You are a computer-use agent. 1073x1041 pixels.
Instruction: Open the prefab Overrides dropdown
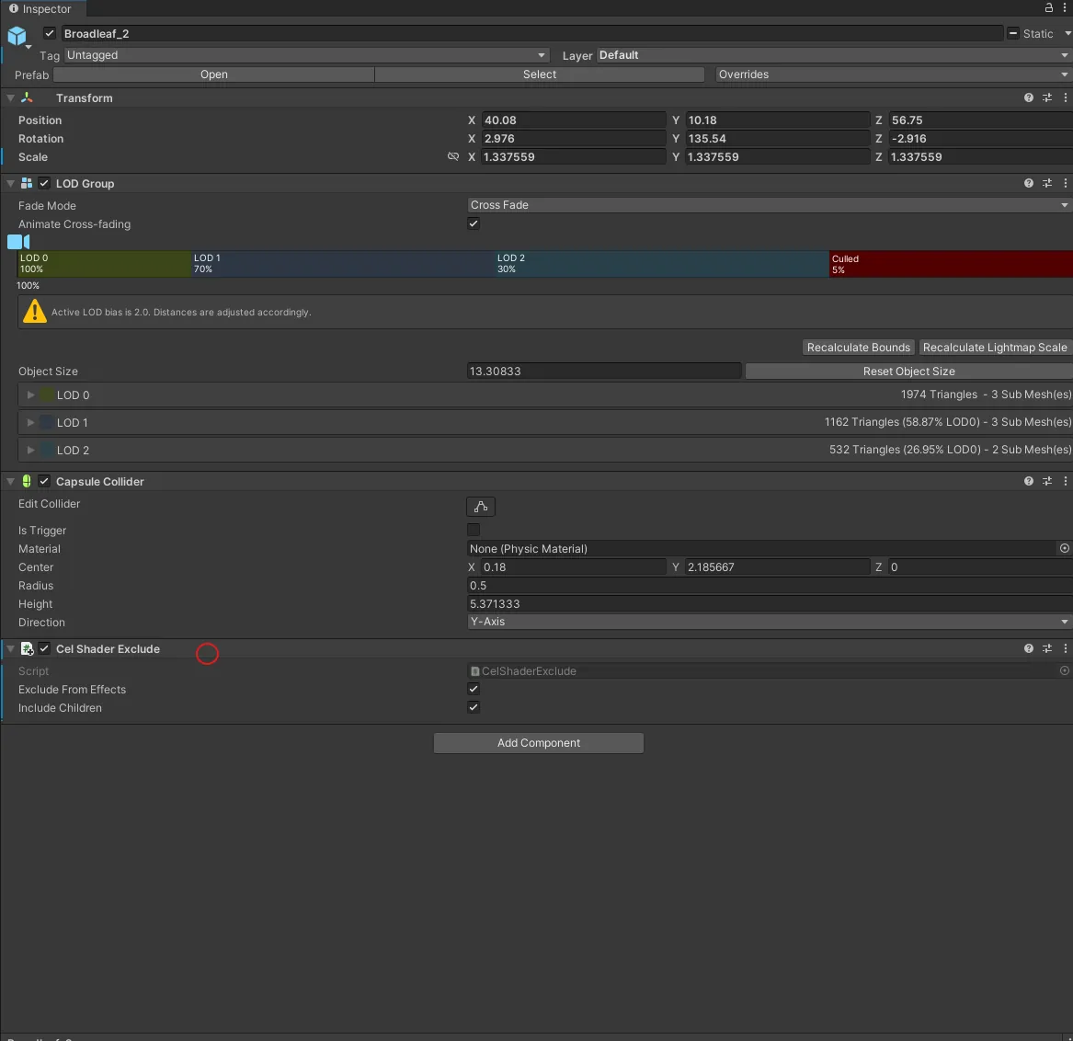pyautogui.click(x=893, y=74)
